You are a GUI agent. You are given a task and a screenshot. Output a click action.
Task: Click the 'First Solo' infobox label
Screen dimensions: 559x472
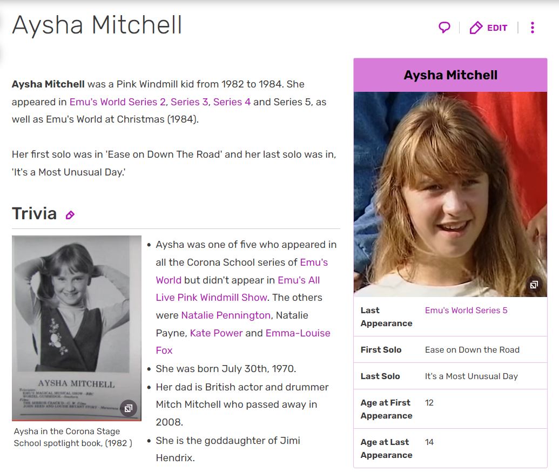pyautogui.click(x=381, y=350)
